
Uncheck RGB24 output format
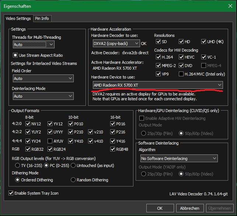click(x=50, y=149)
